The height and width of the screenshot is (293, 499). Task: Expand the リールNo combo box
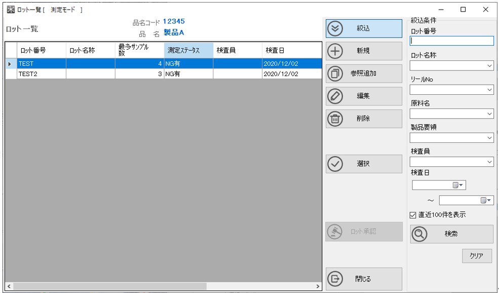tap(489, 90)
